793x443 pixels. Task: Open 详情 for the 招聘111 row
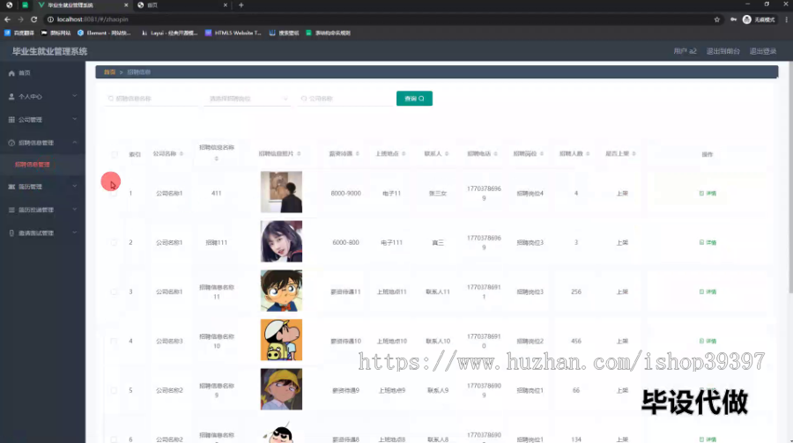click(708, 243)
